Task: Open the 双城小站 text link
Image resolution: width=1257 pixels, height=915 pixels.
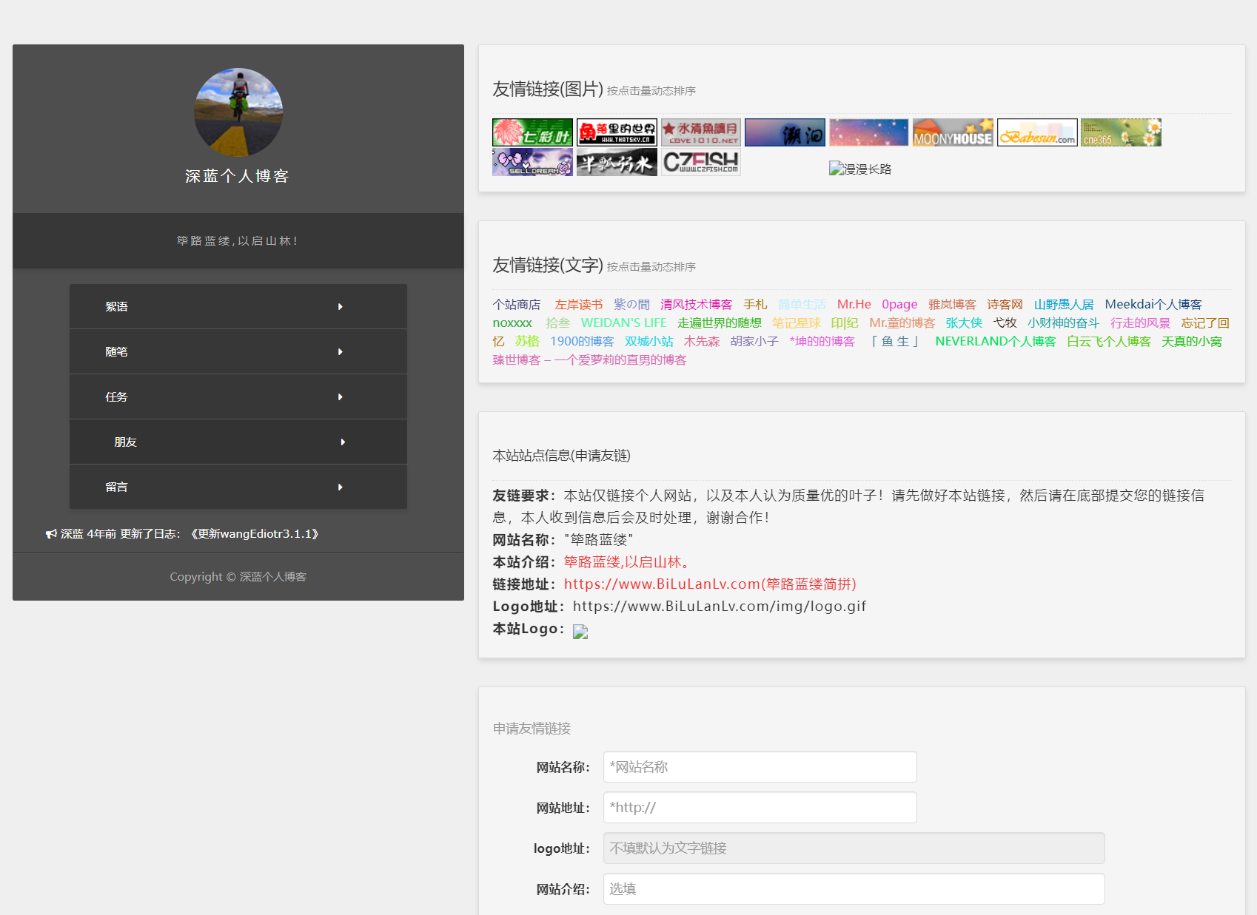Action: (x=649, y=341)
